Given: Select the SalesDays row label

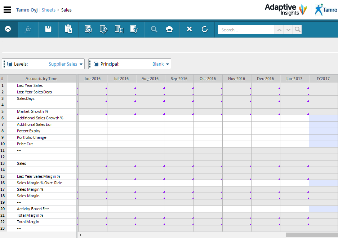Looking at the screenshot, I should (x=26, y=98).
